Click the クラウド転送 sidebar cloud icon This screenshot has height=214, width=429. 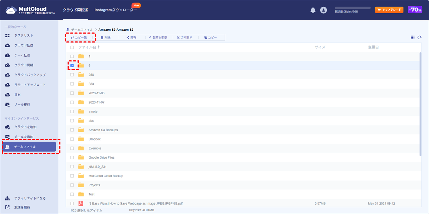(x=7, y=45)
